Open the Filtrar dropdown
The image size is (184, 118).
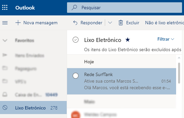pyautogui.click(x=166, y=39)
